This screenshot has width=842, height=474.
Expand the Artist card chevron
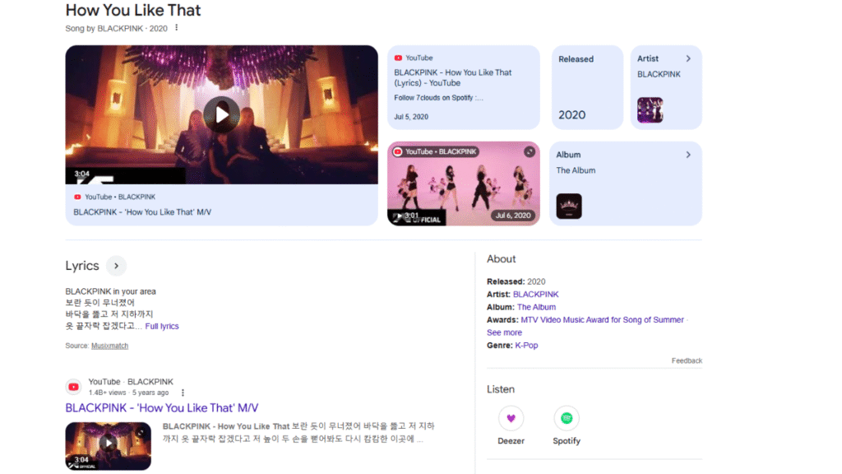click(x=688, y=58)
